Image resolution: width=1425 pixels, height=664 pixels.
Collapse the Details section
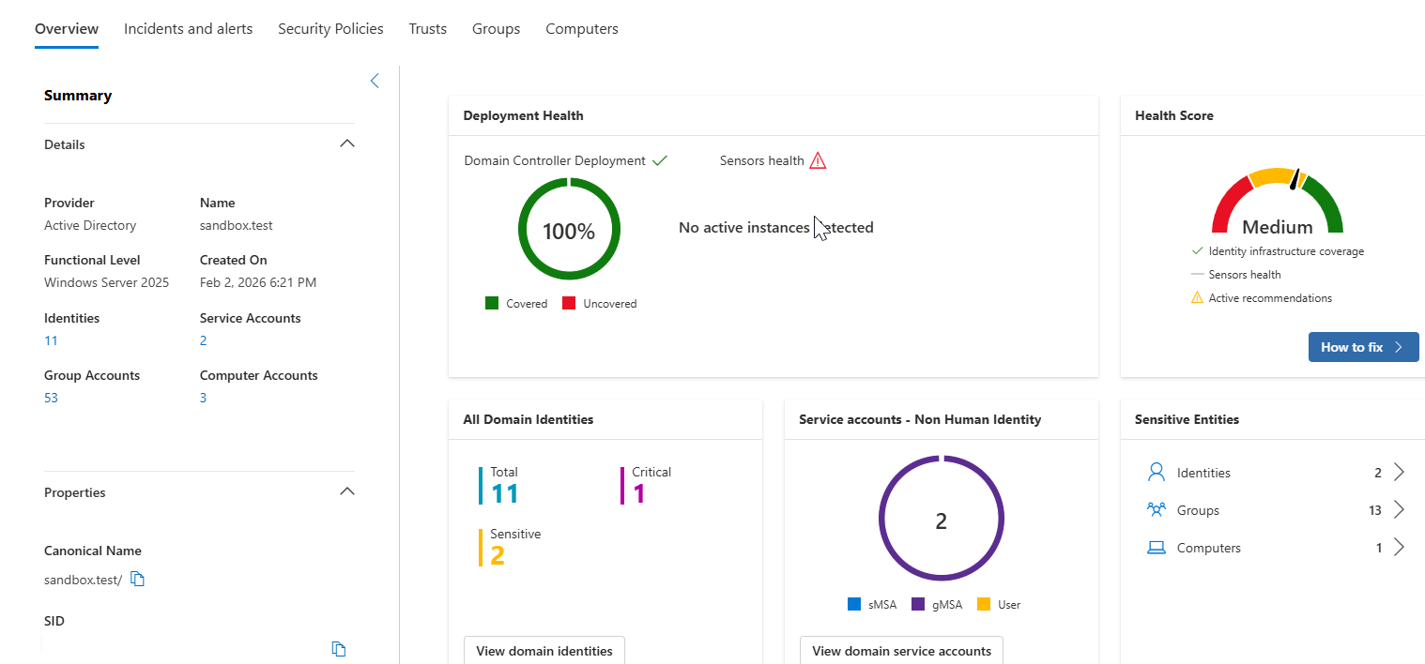(x=346, y=143)
